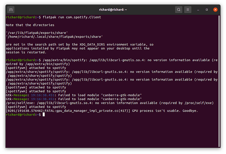Click the first 'Gtk-Message' line
This screenshot has width=226, height=154.
(x=74, y=95)
